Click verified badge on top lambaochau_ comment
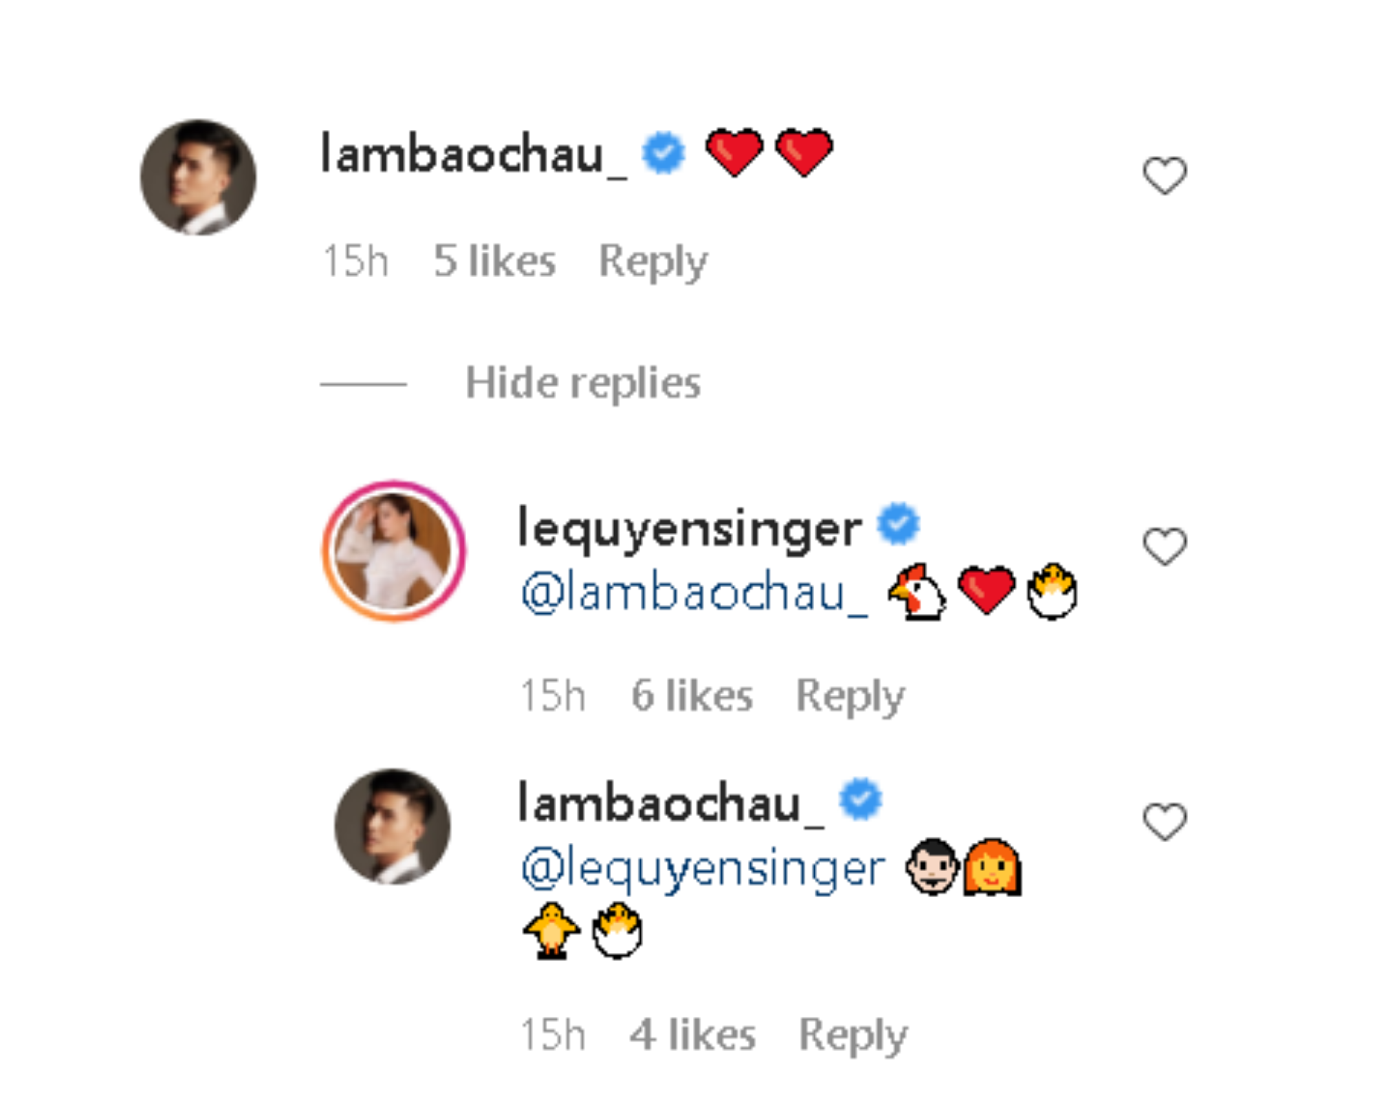This screenshot has height=1100, width=1375. pyautogui.click(x=663, y=153)
